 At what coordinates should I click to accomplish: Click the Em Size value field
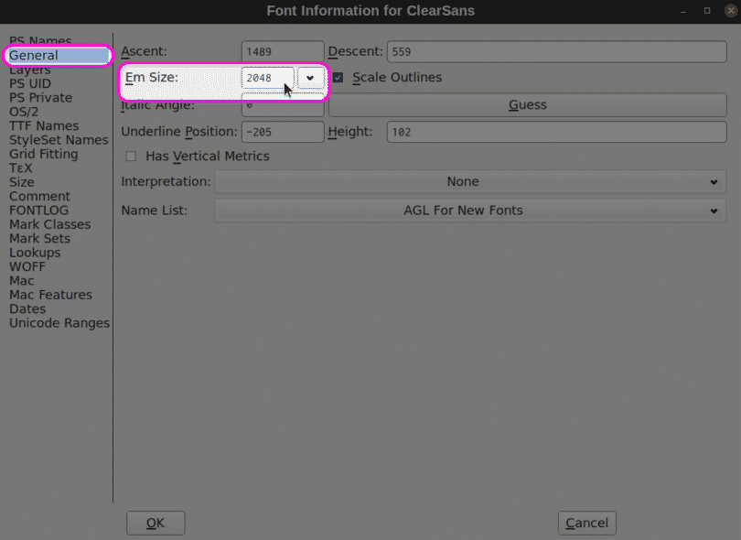[267, 78]
